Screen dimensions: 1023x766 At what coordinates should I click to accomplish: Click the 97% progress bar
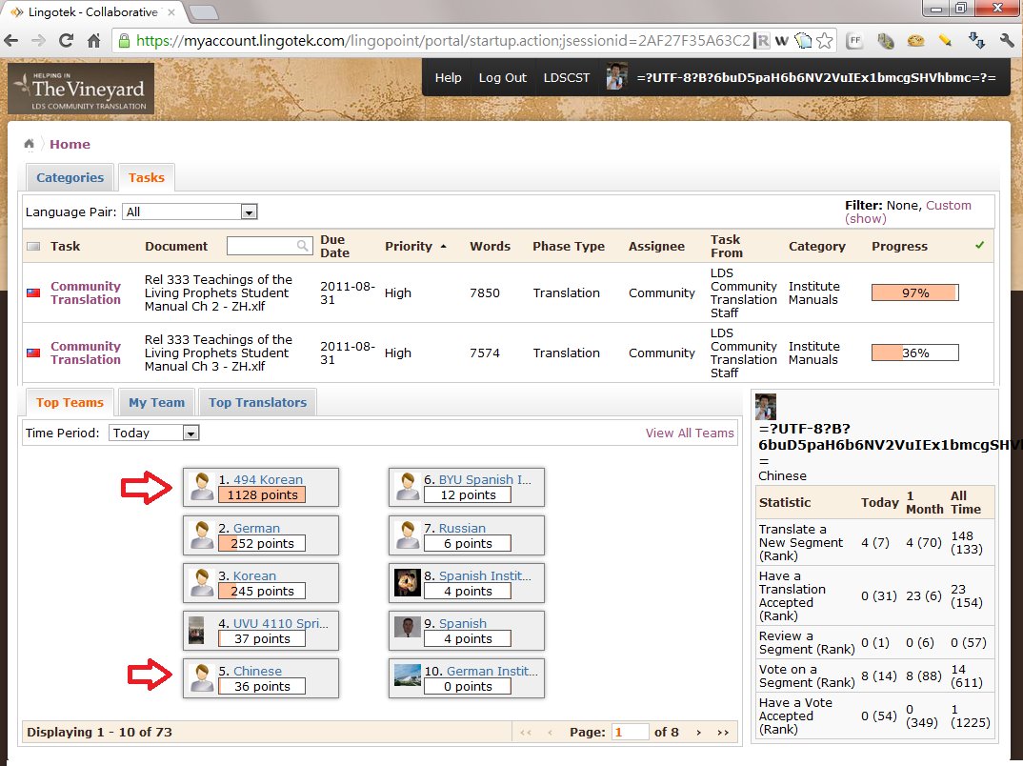pyautogui.click(x=914, y=292)
